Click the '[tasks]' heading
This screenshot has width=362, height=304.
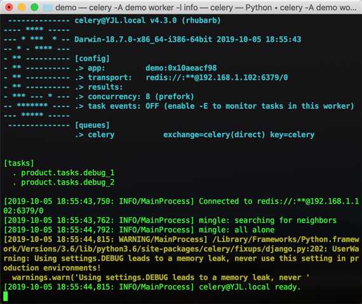point(19,163)
